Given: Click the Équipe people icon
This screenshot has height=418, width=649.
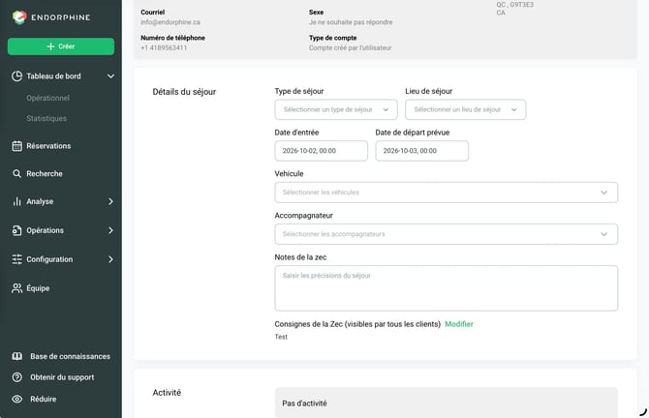Looking at the screenshot, I should pos(17,288).
